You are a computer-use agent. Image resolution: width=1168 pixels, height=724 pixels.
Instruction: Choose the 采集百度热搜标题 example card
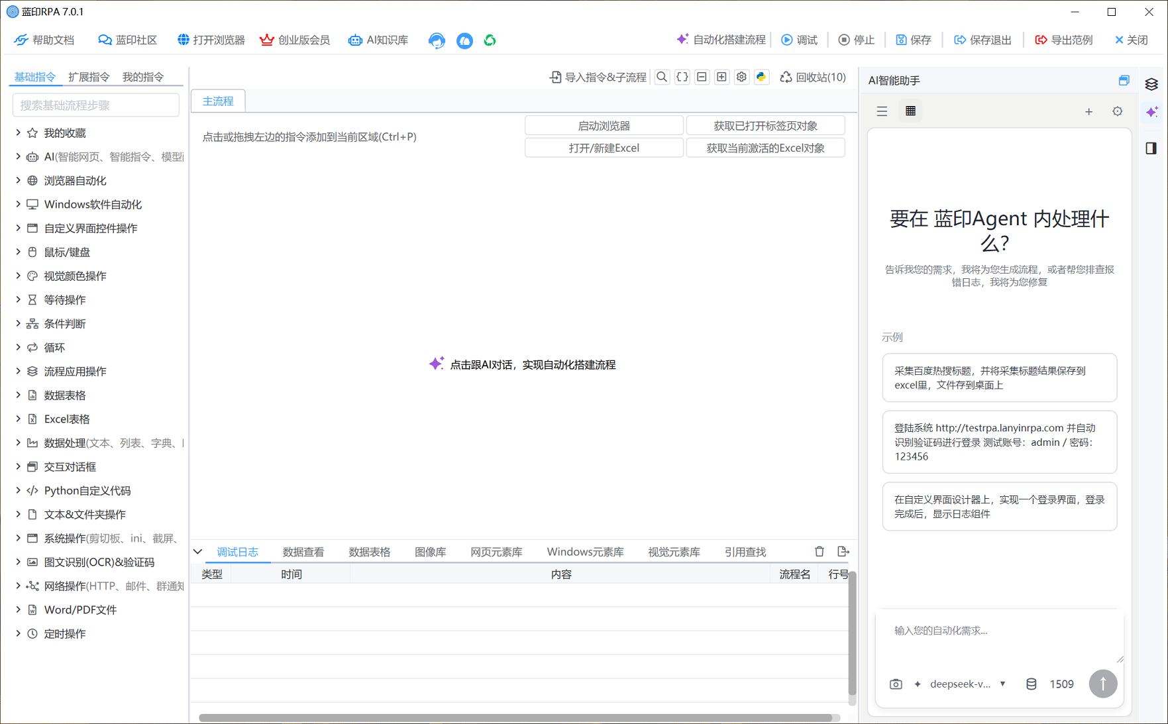point(999,378)
